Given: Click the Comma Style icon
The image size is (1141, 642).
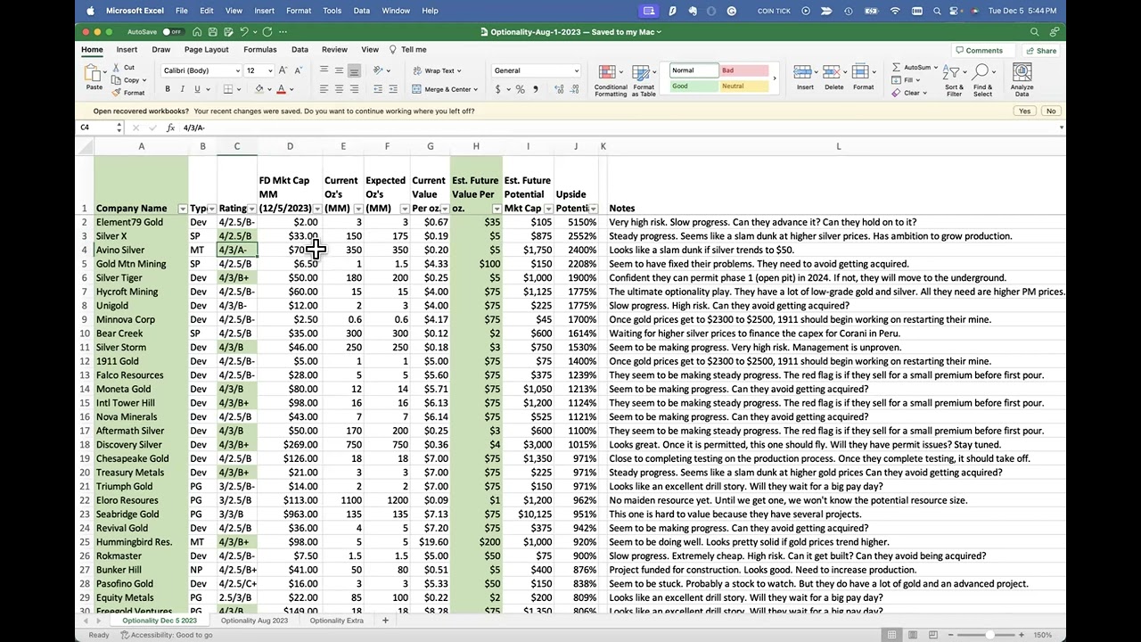Looking at the screenshot, I should pos(535,89).
